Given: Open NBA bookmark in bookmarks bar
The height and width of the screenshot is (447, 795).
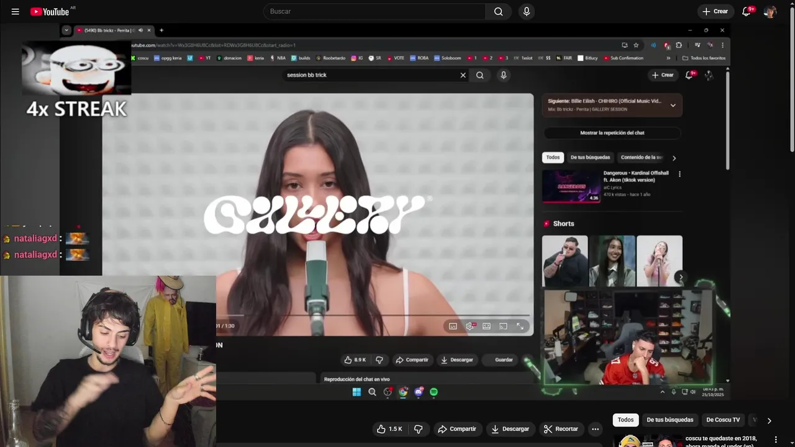Looking at the screenshot, I should tap(278, 58).
